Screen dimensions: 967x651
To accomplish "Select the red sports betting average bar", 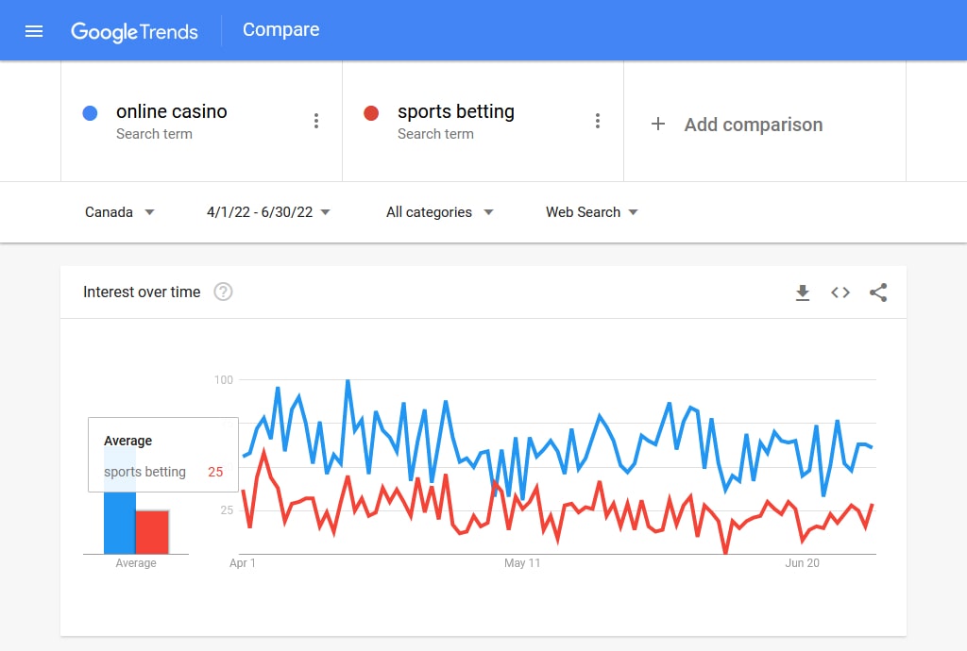I will (152, 532).
